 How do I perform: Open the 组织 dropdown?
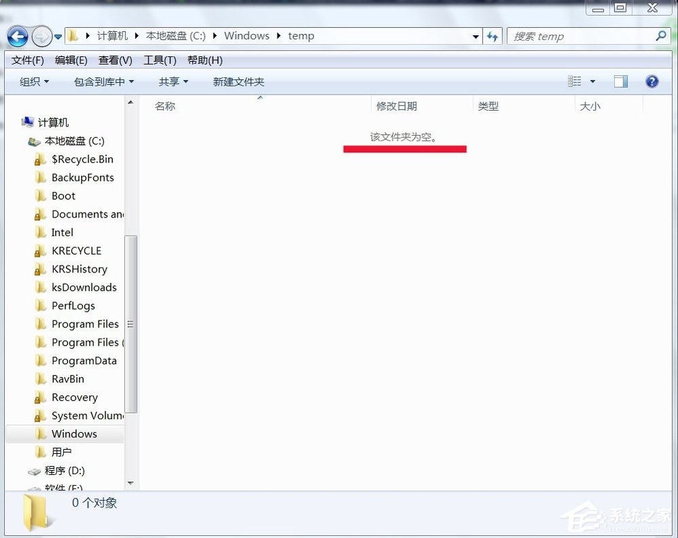coord(31,81)
